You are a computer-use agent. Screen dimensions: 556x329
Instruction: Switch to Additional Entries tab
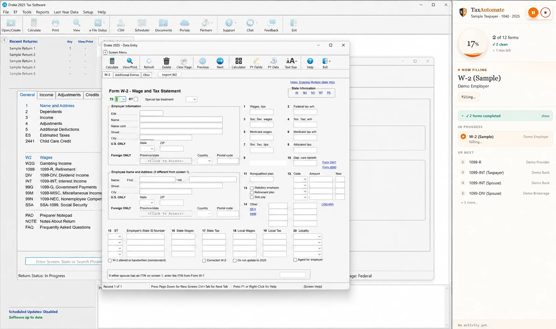[127, 75]
